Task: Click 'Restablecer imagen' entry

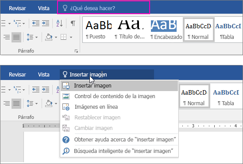Action: (x=119, y=118)
